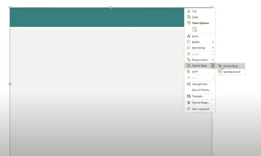
Task: Select the Keep Text Only paste icon
Action: pos(194,29)
